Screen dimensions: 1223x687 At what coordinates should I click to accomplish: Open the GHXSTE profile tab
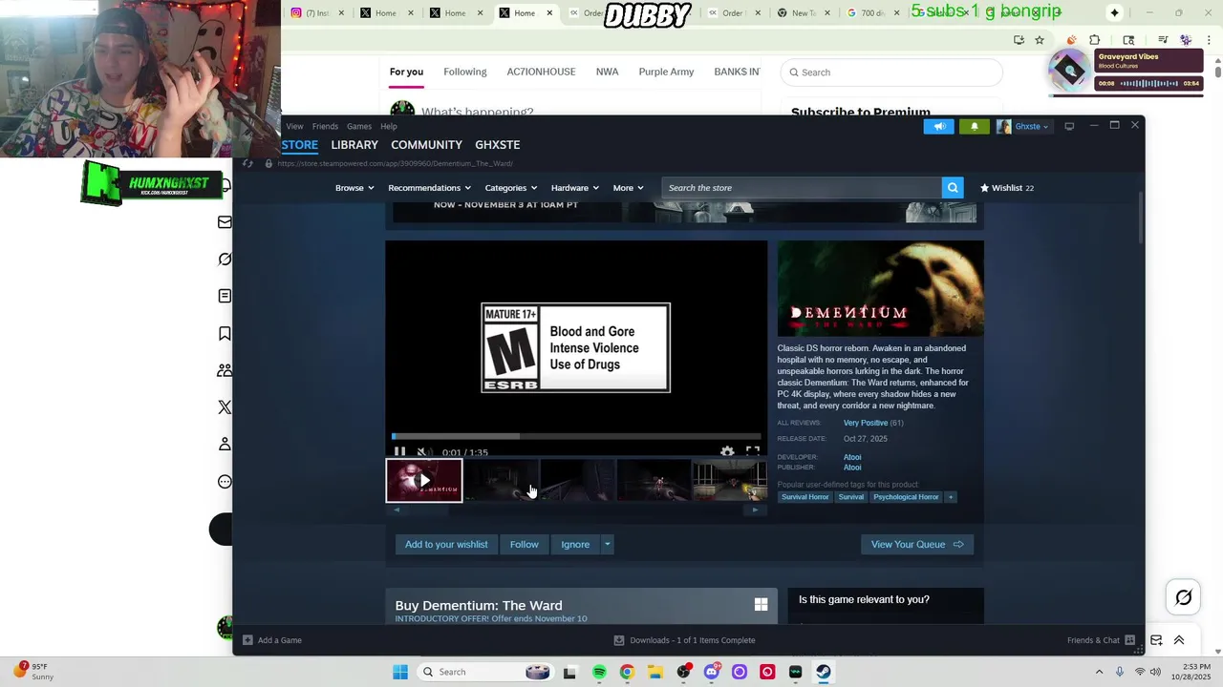(x=498, y=144)
